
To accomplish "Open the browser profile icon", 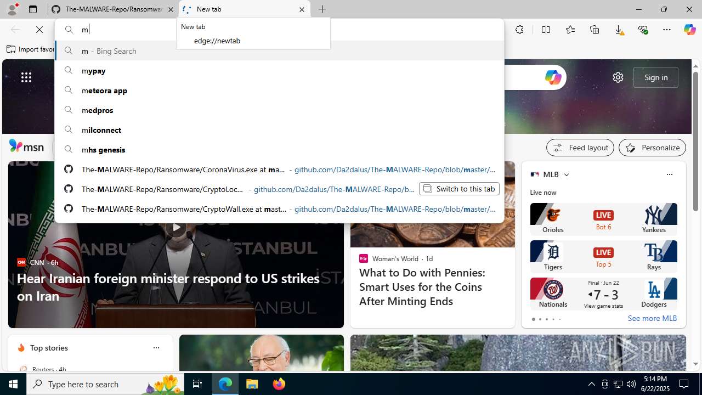I will click(x=12, y=9).
